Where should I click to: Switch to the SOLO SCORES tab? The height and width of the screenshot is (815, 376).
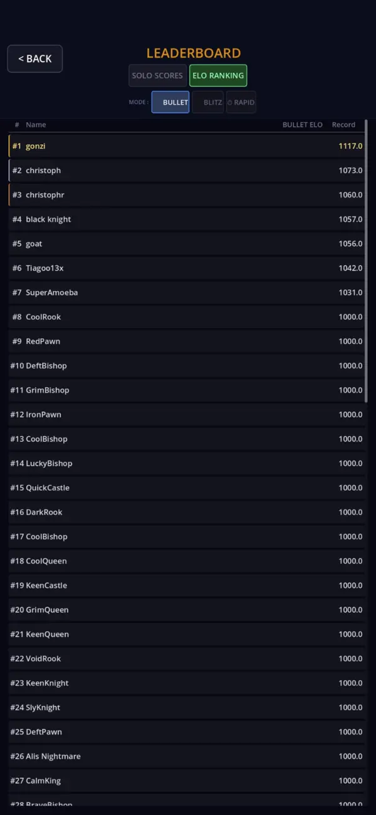pyautogui.click(x=157, y=75)
